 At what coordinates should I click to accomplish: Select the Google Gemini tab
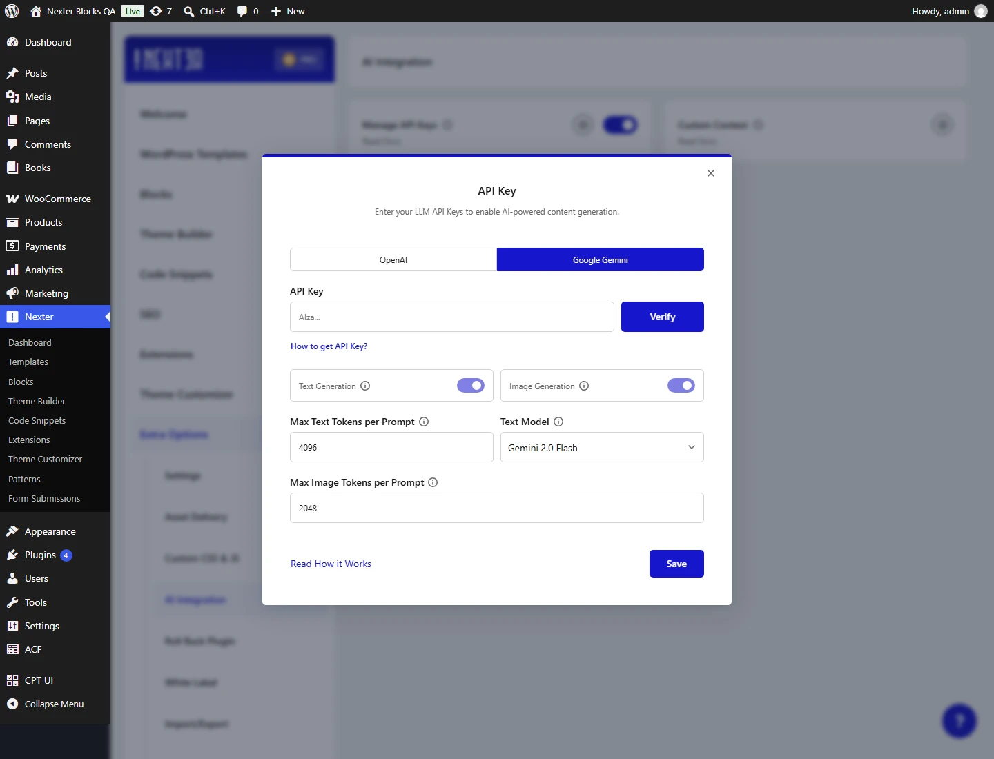pyautogui.click(x=601, y=259)
